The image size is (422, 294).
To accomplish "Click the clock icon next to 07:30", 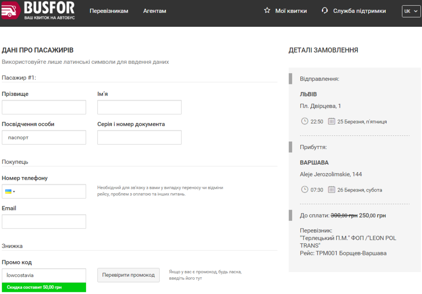I will pyautogui.click(x=305, y=190).
